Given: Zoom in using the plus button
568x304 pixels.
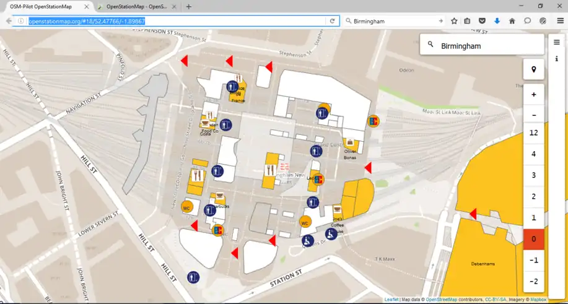Looking at the screenshot, I should click(x=533, y=95).
